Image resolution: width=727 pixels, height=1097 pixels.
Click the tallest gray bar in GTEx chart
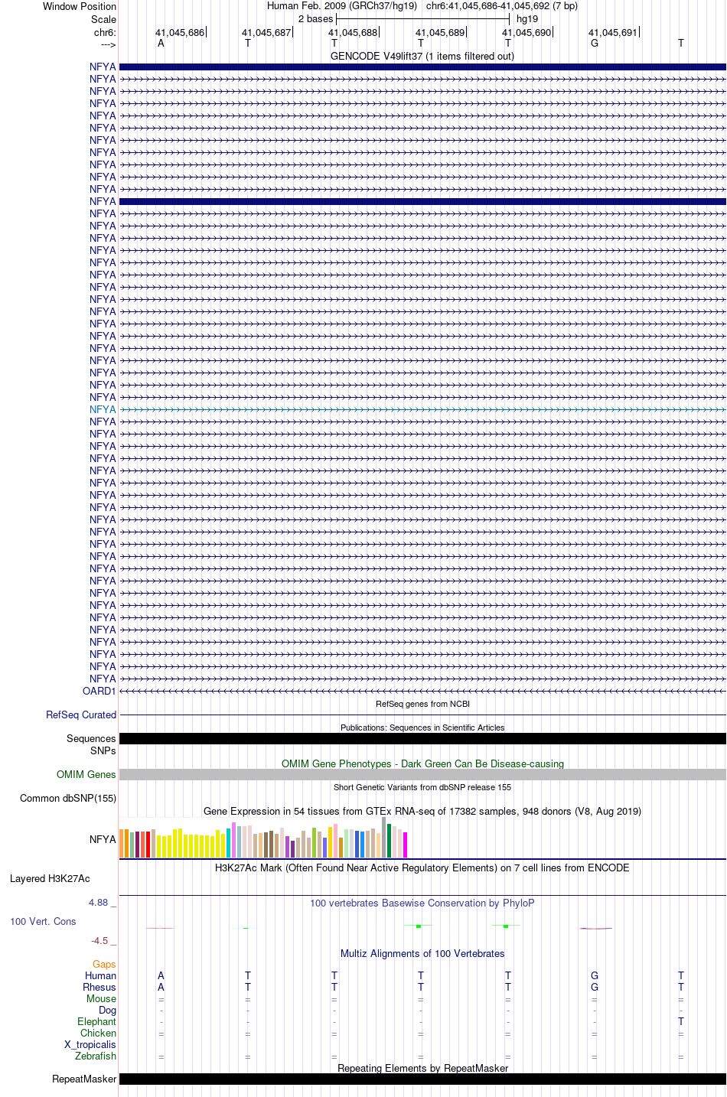(x=384, y=838)
